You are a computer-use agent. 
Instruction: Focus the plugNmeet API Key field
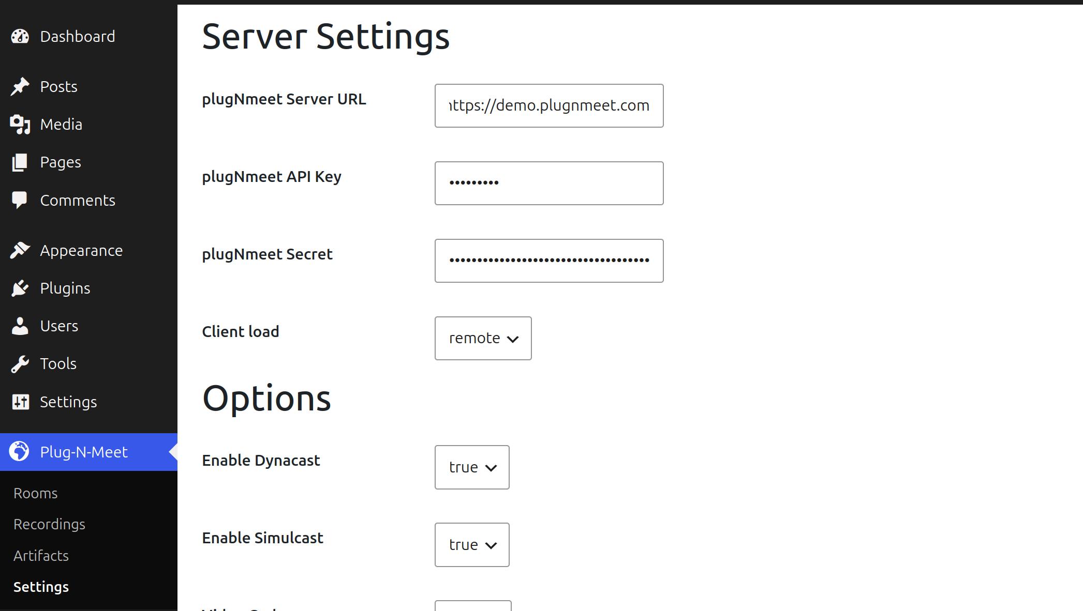(549, 183)
